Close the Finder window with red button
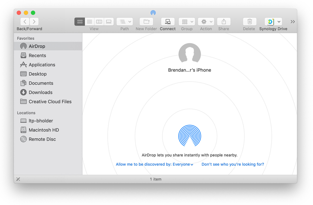 pos(19,13)
